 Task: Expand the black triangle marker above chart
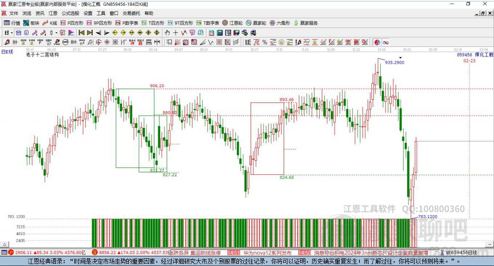(x=400, y=58)
